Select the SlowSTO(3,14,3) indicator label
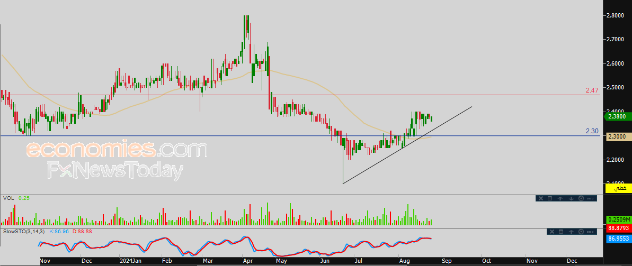Image resolution: width=632 pixels, height=266 pixels. tap(24, 232)
